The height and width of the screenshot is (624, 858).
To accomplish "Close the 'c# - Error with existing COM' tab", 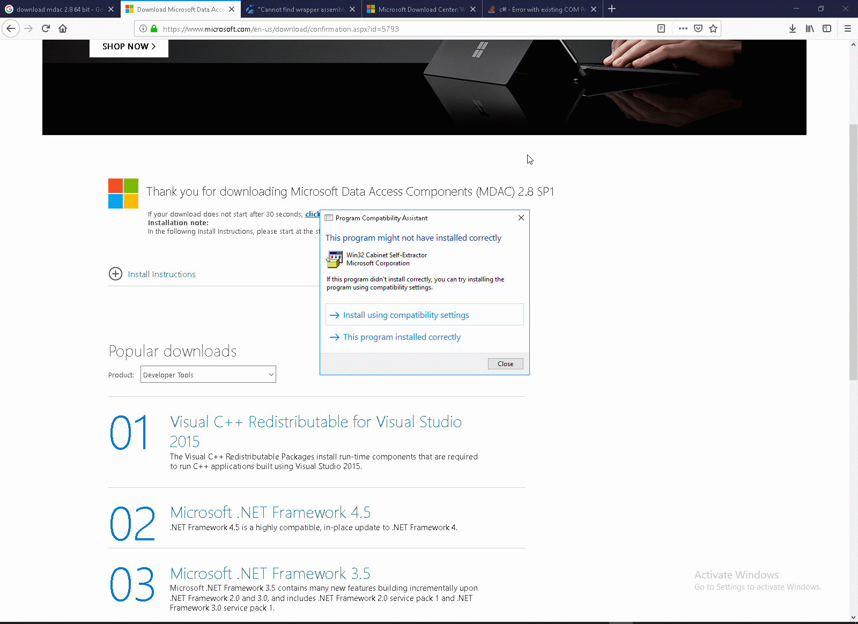I will point(594,9).
